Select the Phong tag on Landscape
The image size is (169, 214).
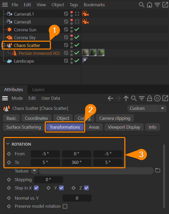pyautogui.click(x=85, y=60)
